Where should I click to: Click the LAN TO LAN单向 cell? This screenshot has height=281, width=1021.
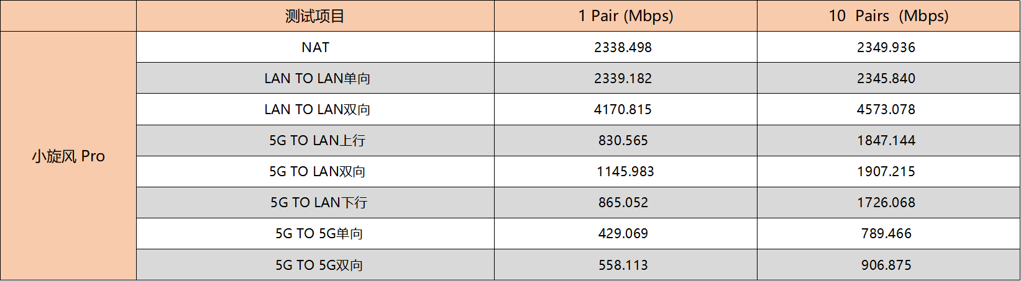315,78
